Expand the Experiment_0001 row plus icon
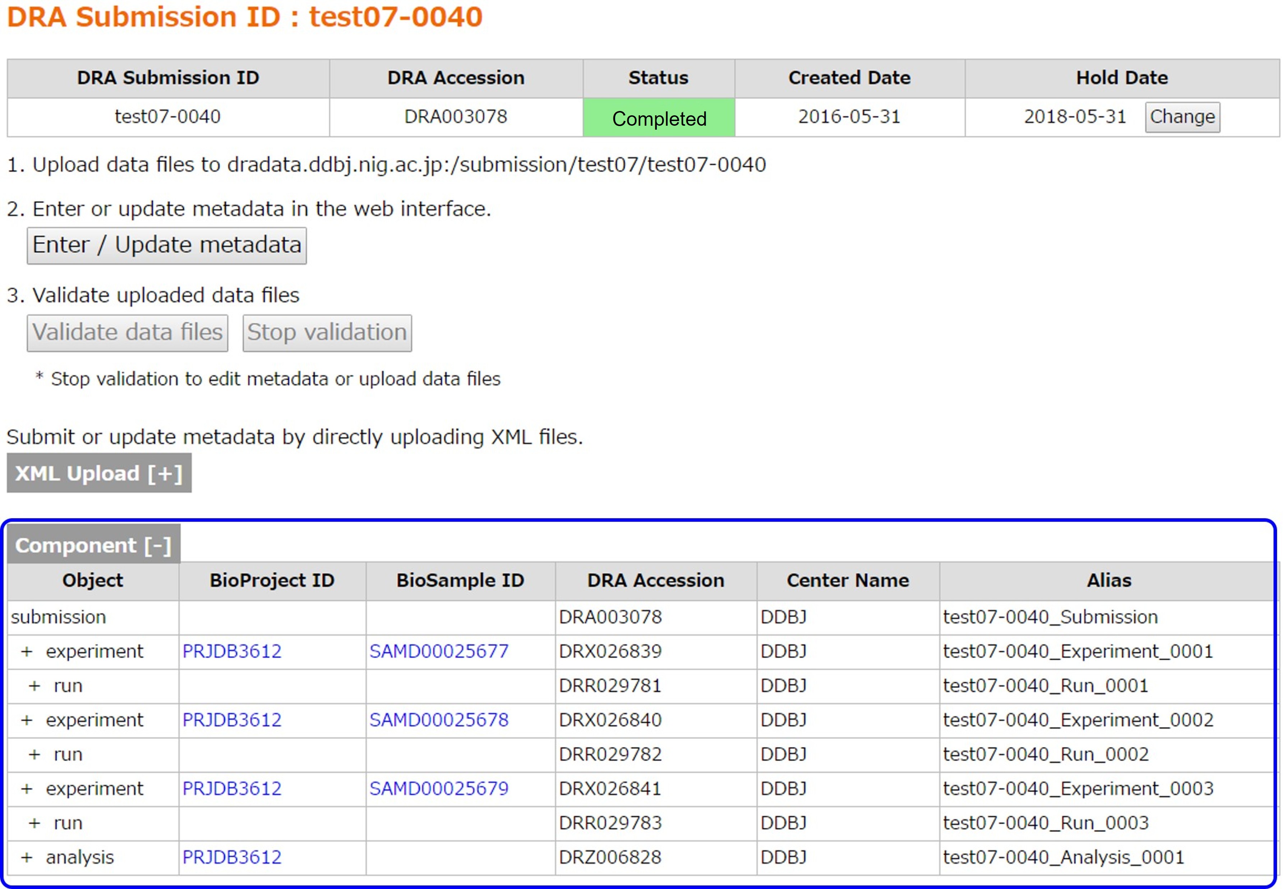The width and height of the screenshot is (1287, 889). pyautogui.click(x=27, y=651)
